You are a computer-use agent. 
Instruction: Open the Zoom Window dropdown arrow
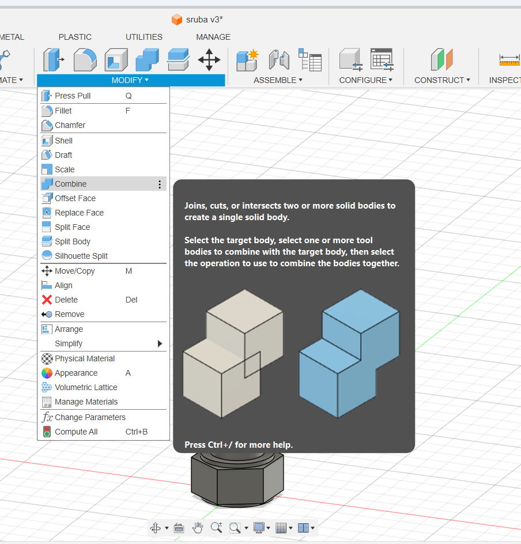[246, 528]
